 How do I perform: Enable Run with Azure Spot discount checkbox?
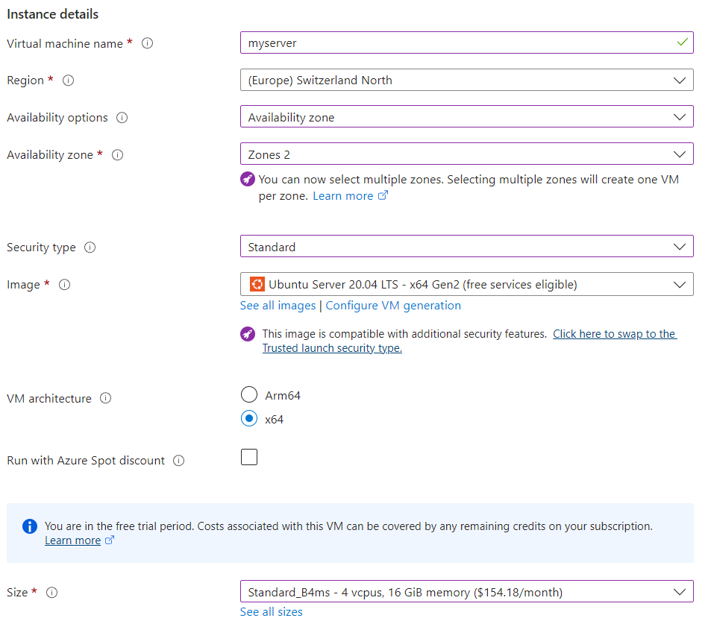[x=249, y=457]
